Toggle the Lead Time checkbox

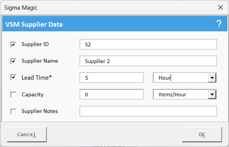click(x=13, y=78)
